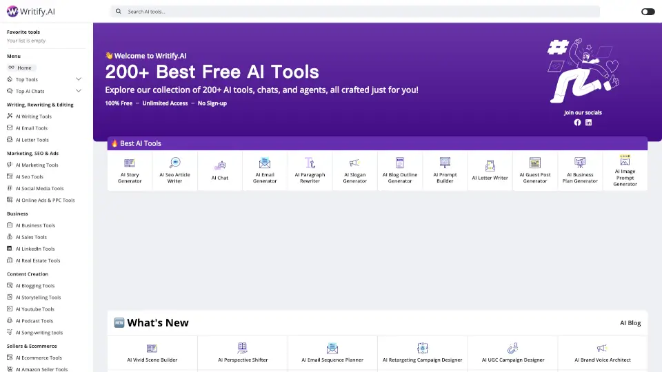Viewport: 662px width, 372px height.
Task: Open AI Blog Outline Generator card
Action: click(400, 170)
